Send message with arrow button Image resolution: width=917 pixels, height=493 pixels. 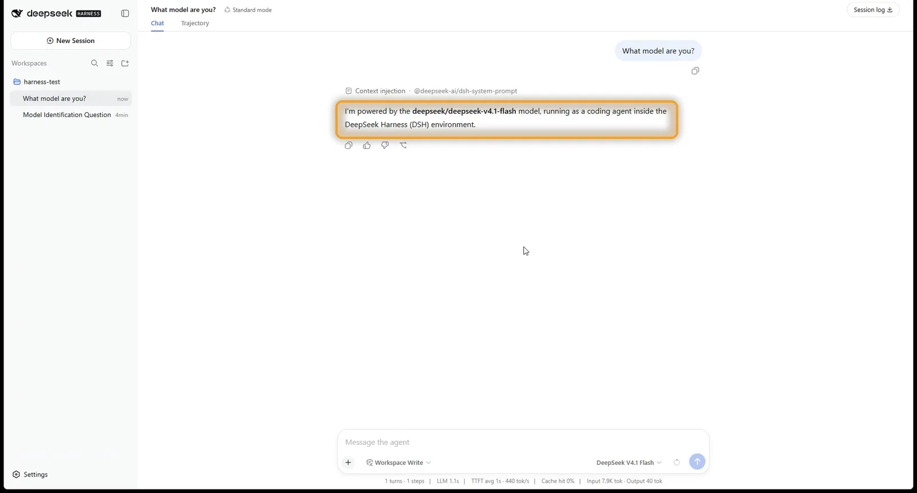point(697,461)
